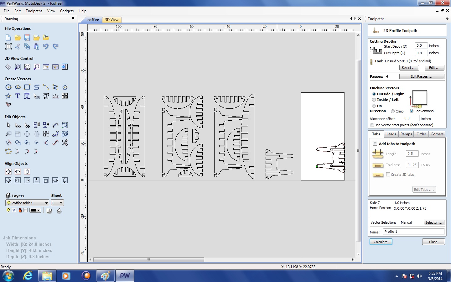Open the vector Selector ... button
This screenshot has width=451, height=282.
tap(434, 222)
